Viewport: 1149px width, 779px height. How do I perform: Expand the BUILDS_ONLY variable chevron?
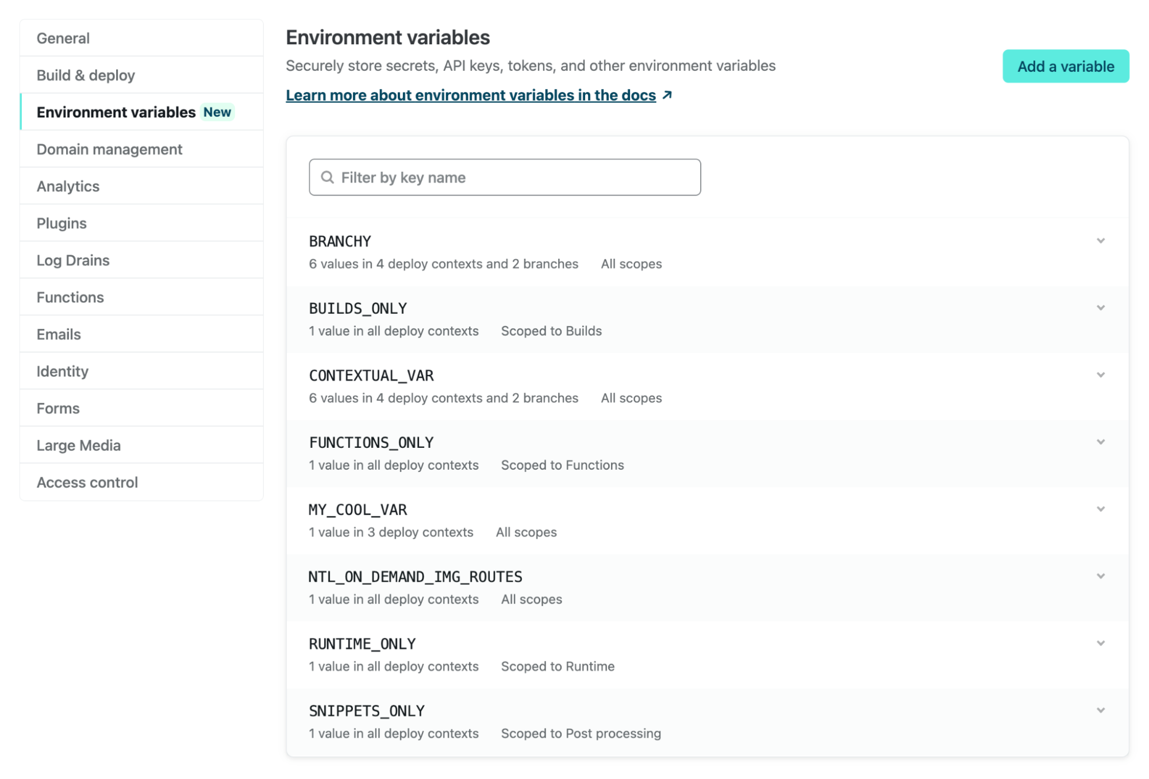pos(1100,308)
